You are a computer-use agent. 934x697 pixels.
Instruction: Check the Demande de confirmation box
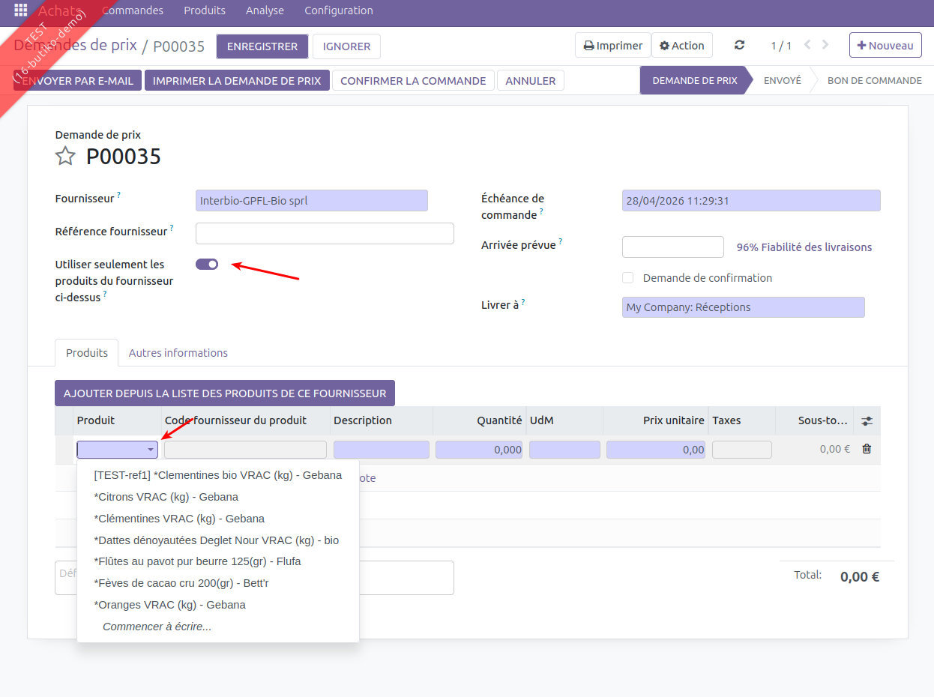coord(628,278)
